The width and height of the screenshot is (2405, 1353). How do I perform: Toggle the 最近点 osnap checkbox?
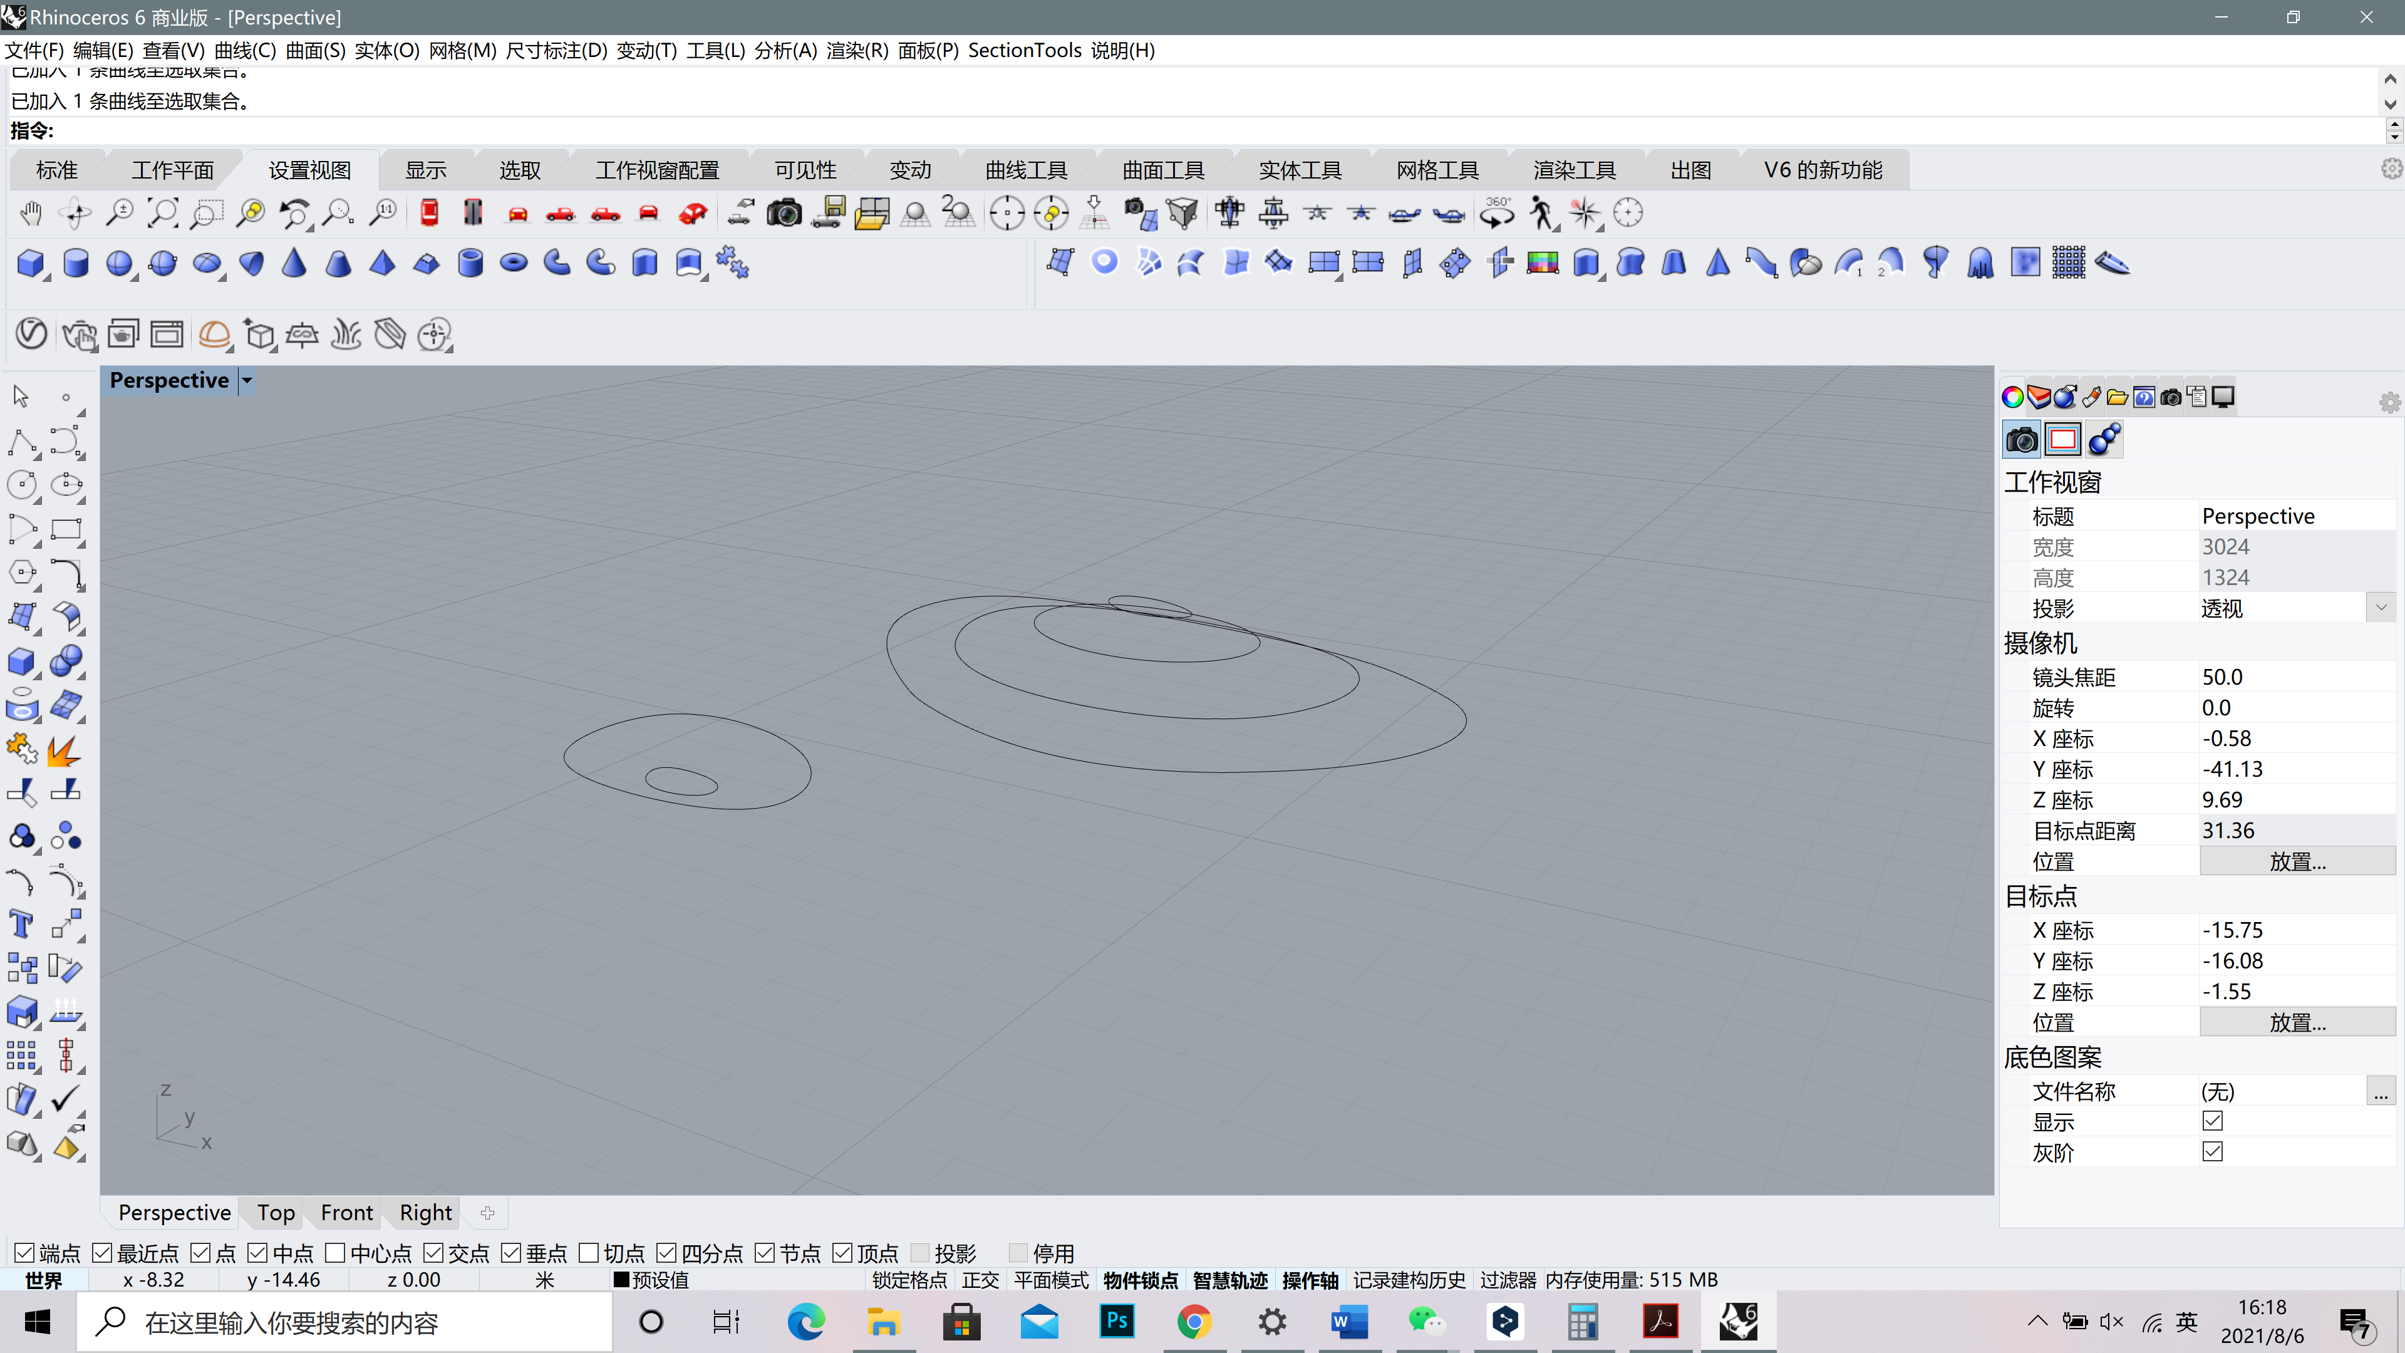(101, 1252)
